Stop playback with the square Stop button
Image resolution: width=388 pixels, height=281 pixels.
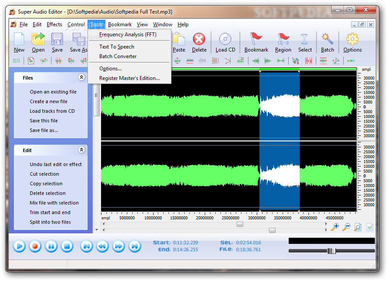click(67, 246)
